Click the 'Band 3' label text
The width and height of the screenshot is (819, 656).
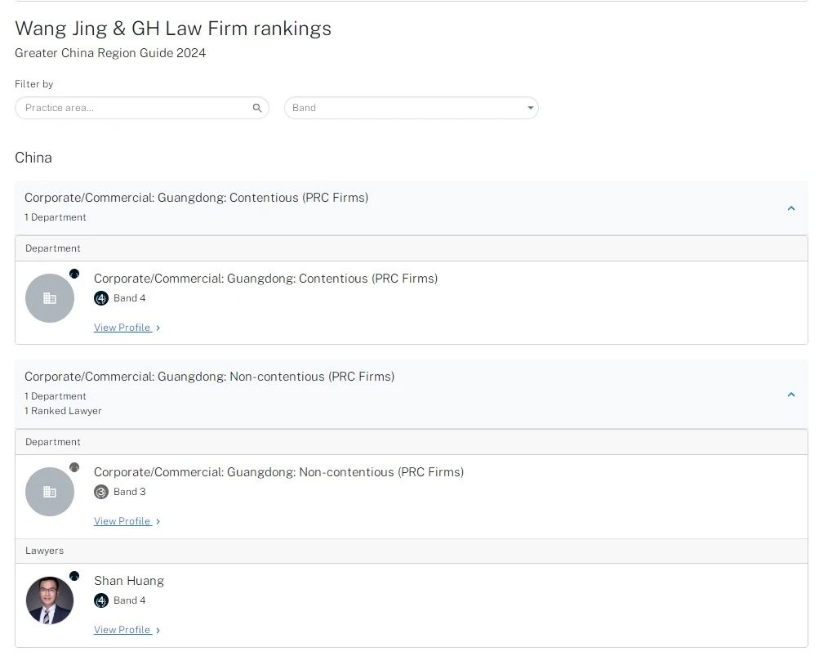tap(130, 492)
